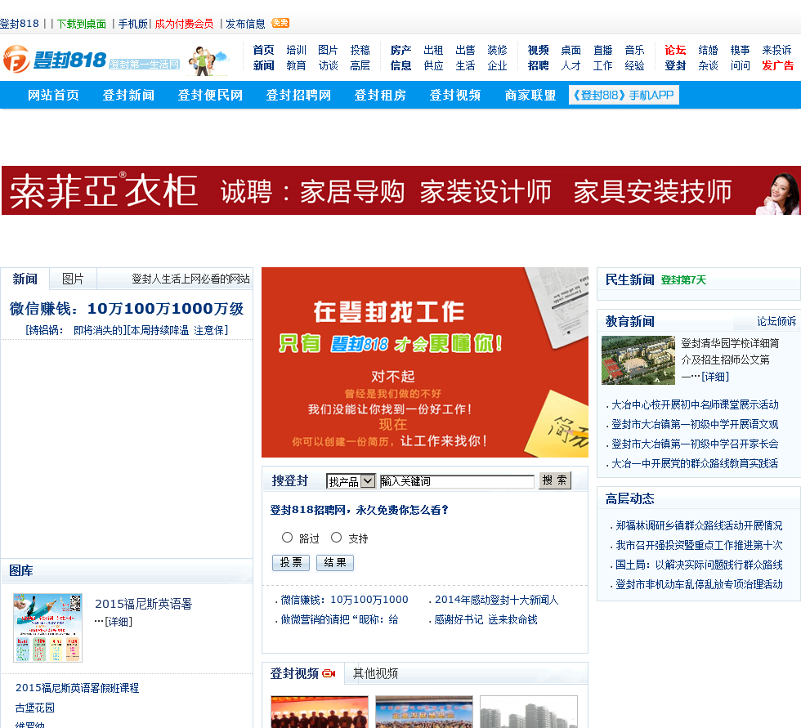Click the 下载到桌面 link
801x728 pixels.
[x=81, y=24]
